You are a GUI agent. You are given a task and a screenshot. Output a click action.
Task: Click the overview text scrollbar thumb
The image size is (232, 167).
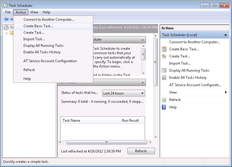pos(143,54)
